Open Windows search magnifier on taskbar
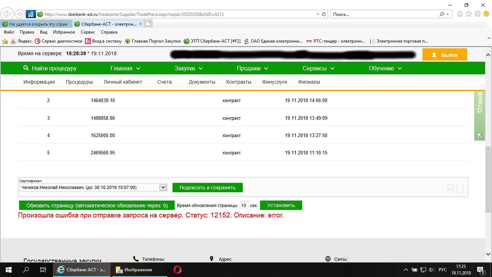Viewport: 492px width, 277px height. pyautogui.click(x=26, y=269)
